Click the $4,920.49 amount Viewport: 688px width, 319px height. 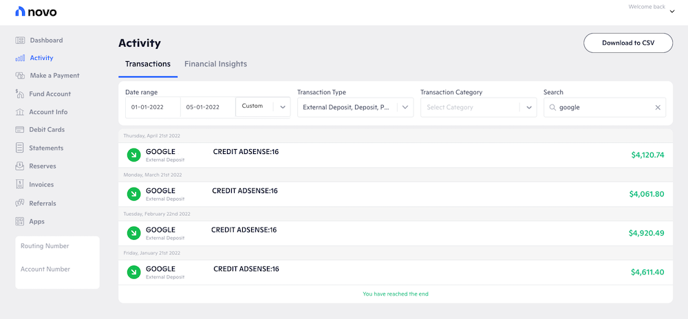click(646, 232)
